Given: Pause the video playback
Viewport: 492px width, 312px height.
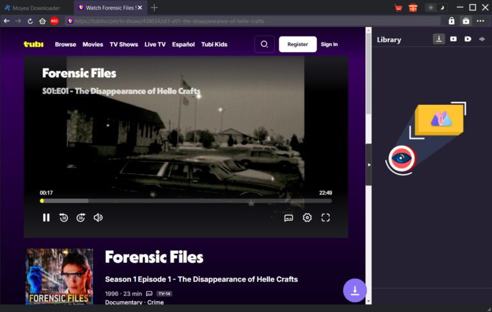Looking at the screenshot, I should [x=46, y=217].
